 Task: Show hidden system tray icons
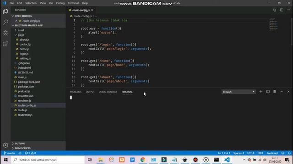point(244,160)
